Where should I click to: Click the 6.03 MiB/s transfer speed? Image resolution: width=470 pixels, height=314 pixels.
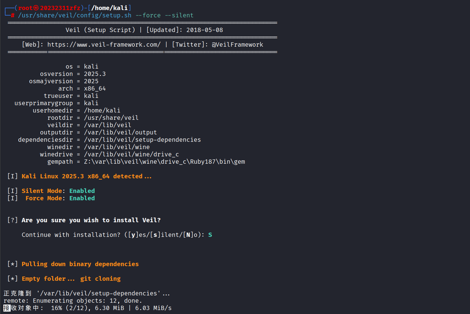click(153, 308)
